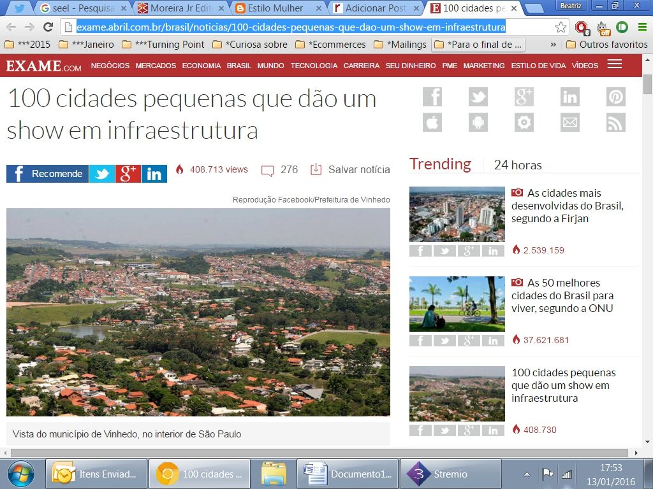Open the ***Turning Point bookmarks folder
This screenshot has width=653, height=489.
point(164,45)
